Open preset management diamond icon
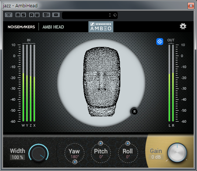The width and height of the screenshot is (197, 171). pyautogui.click(x=115, y=15)
